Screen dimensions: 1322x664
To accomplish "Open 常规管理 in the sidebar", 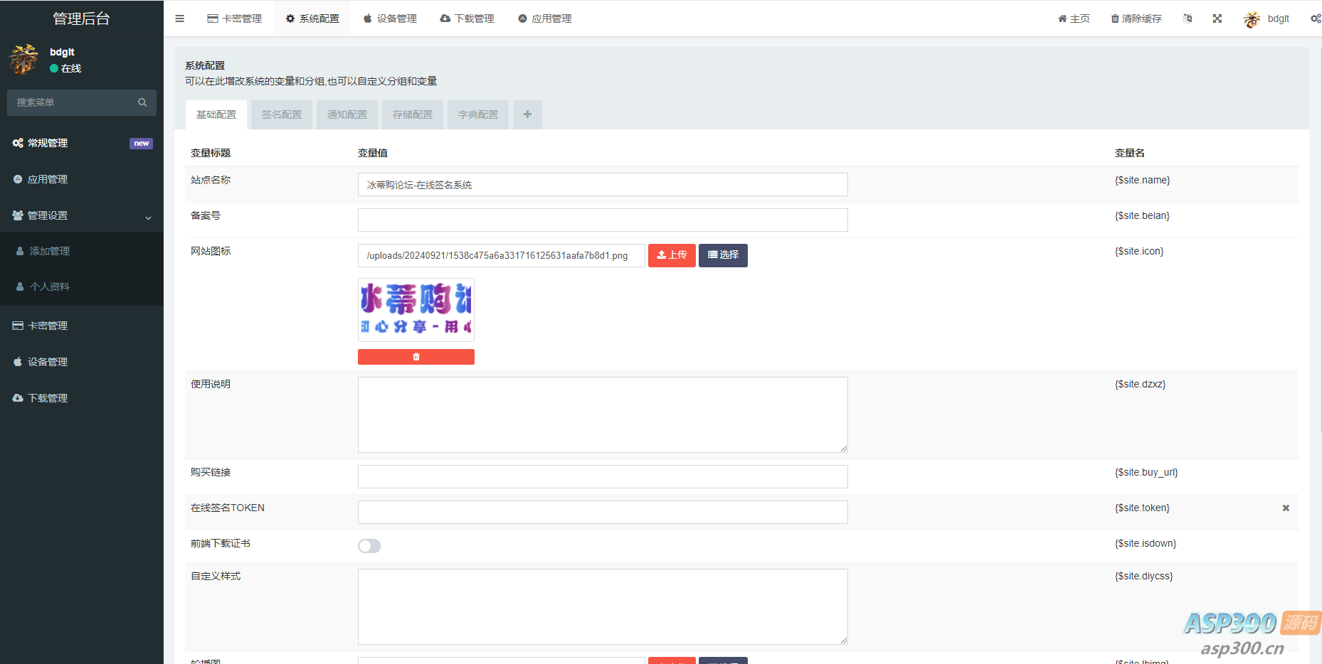I will pyautogui.click(x=82, y=143).
